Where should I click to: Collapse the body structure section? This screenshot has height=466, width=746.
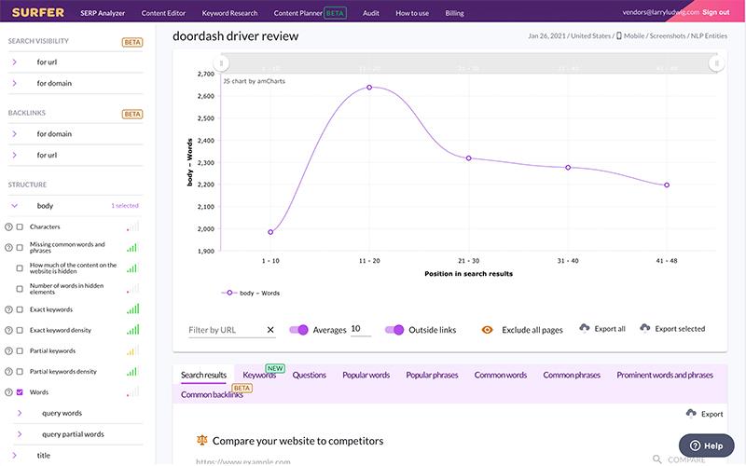coord(14,205)
